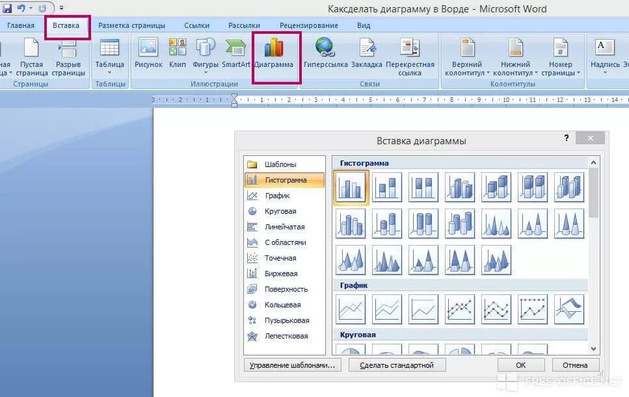Image resolution: width=629 pixels, height=397 pixels.
Task: Open the Вид ribbon tab
Action: 364,25
